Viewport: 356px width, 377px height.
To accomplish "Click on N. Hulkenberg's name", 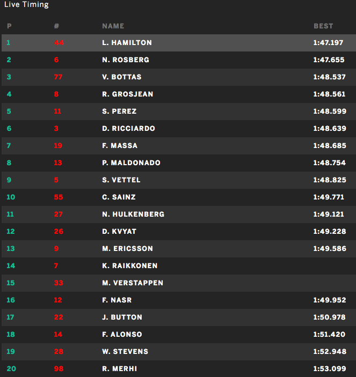I will [133, 215].
